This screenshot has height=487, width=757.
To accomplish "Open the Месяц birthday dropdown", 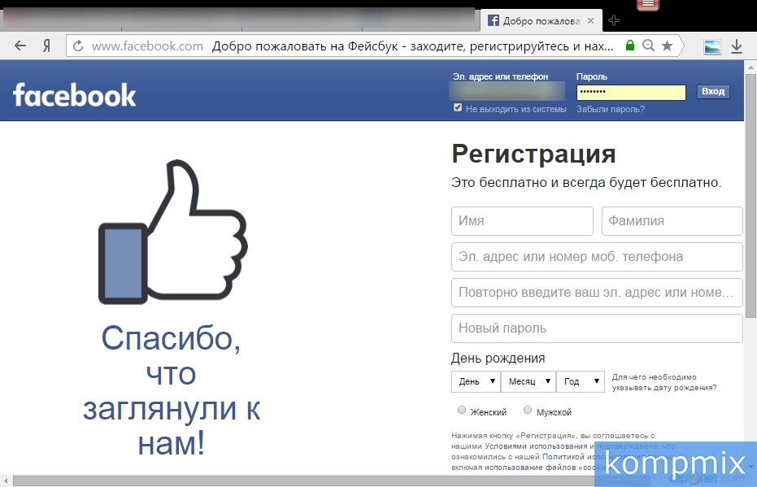I will [x=529, y=381].
